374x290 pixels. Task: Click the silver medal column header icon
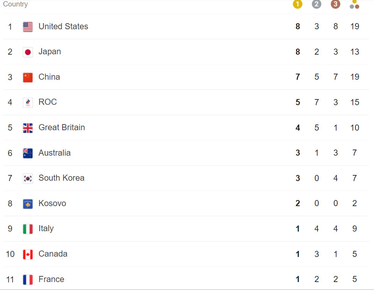[316, 4]
